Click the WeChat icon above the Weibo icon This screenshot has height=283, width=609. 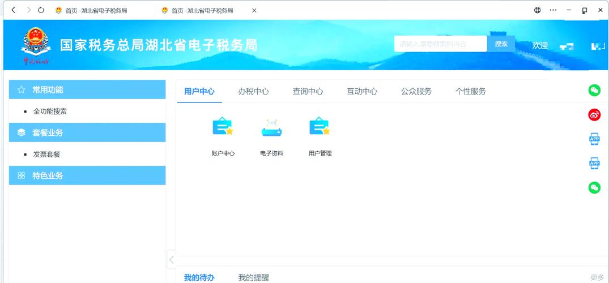pos(594,91)
